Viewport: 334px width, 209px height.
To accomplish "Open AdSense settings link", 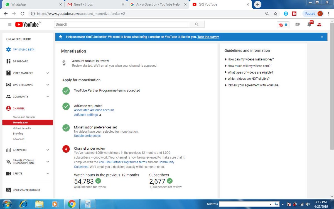I will click(86, 115).
